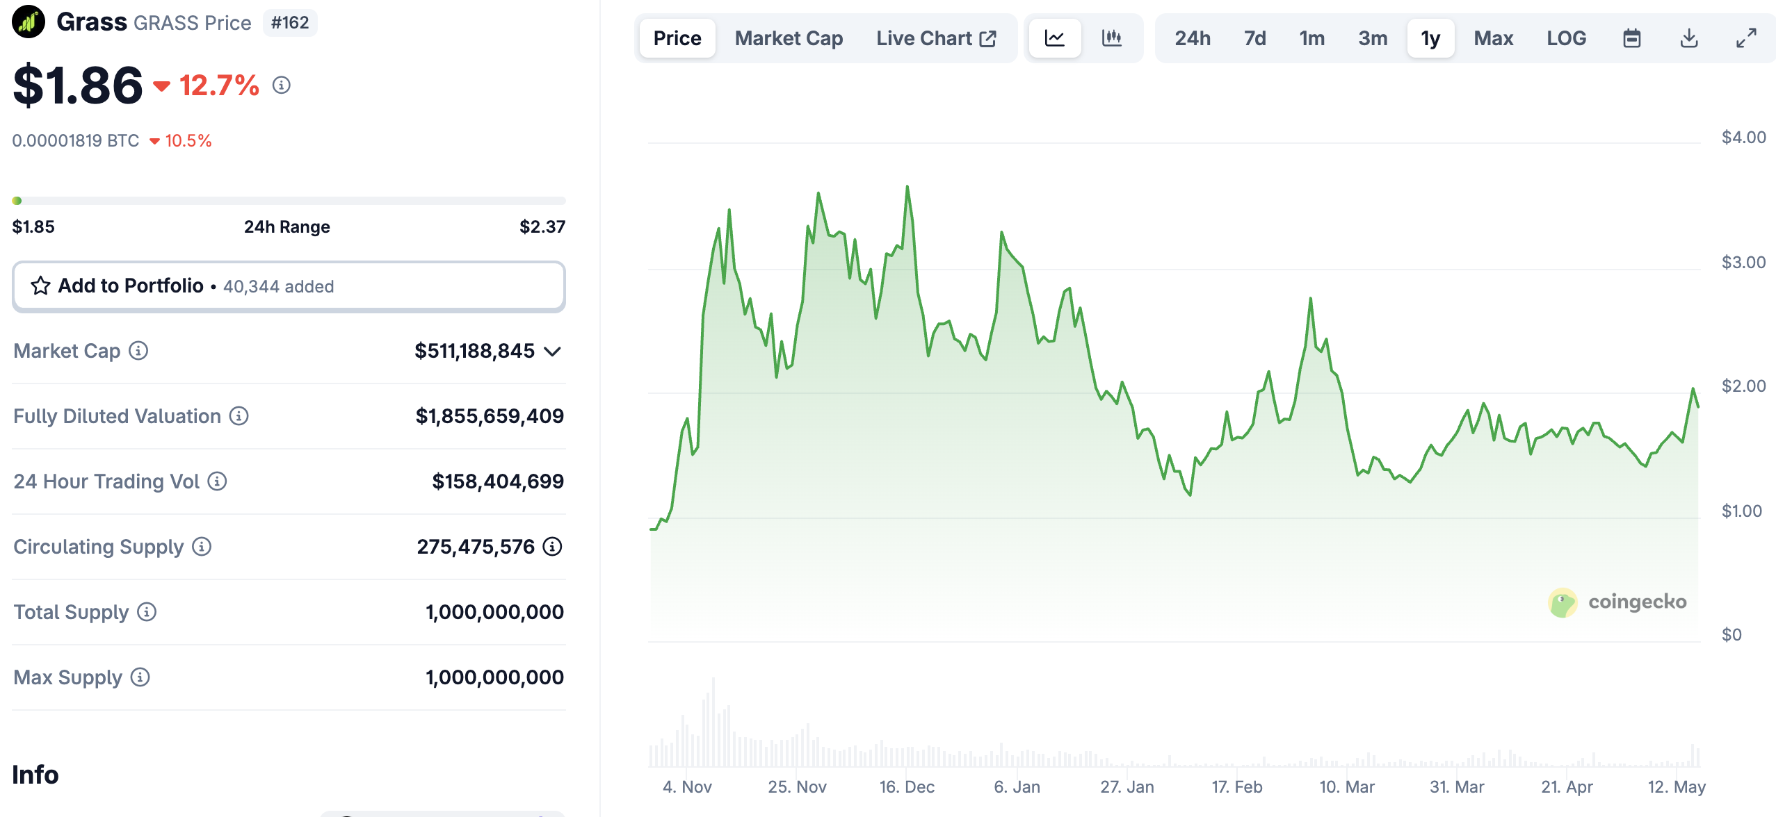This screenshot has height=817, width=1776.
Task: Click the 0.00001819 BTC value
Action: coord(76,141)
